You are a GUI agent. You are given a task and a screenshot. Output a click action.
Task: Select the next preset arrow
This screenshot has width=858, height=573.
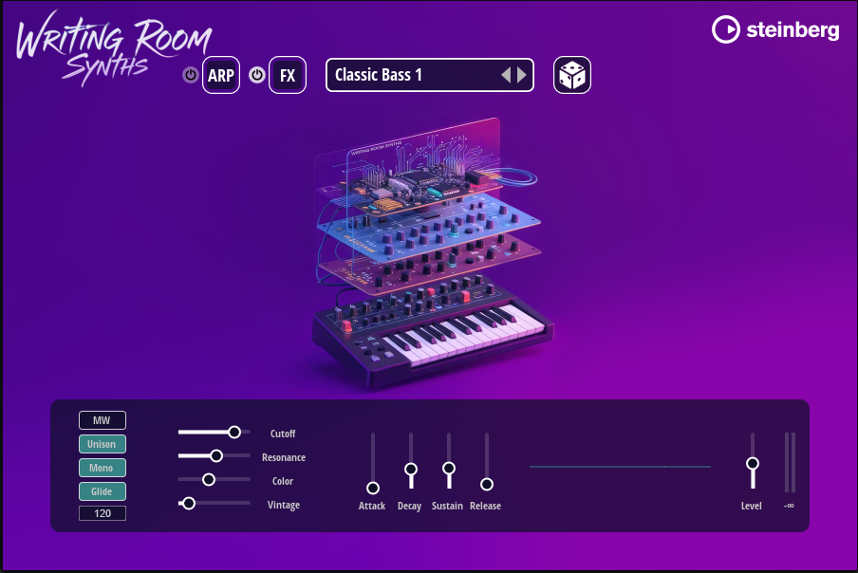point(522,75)
